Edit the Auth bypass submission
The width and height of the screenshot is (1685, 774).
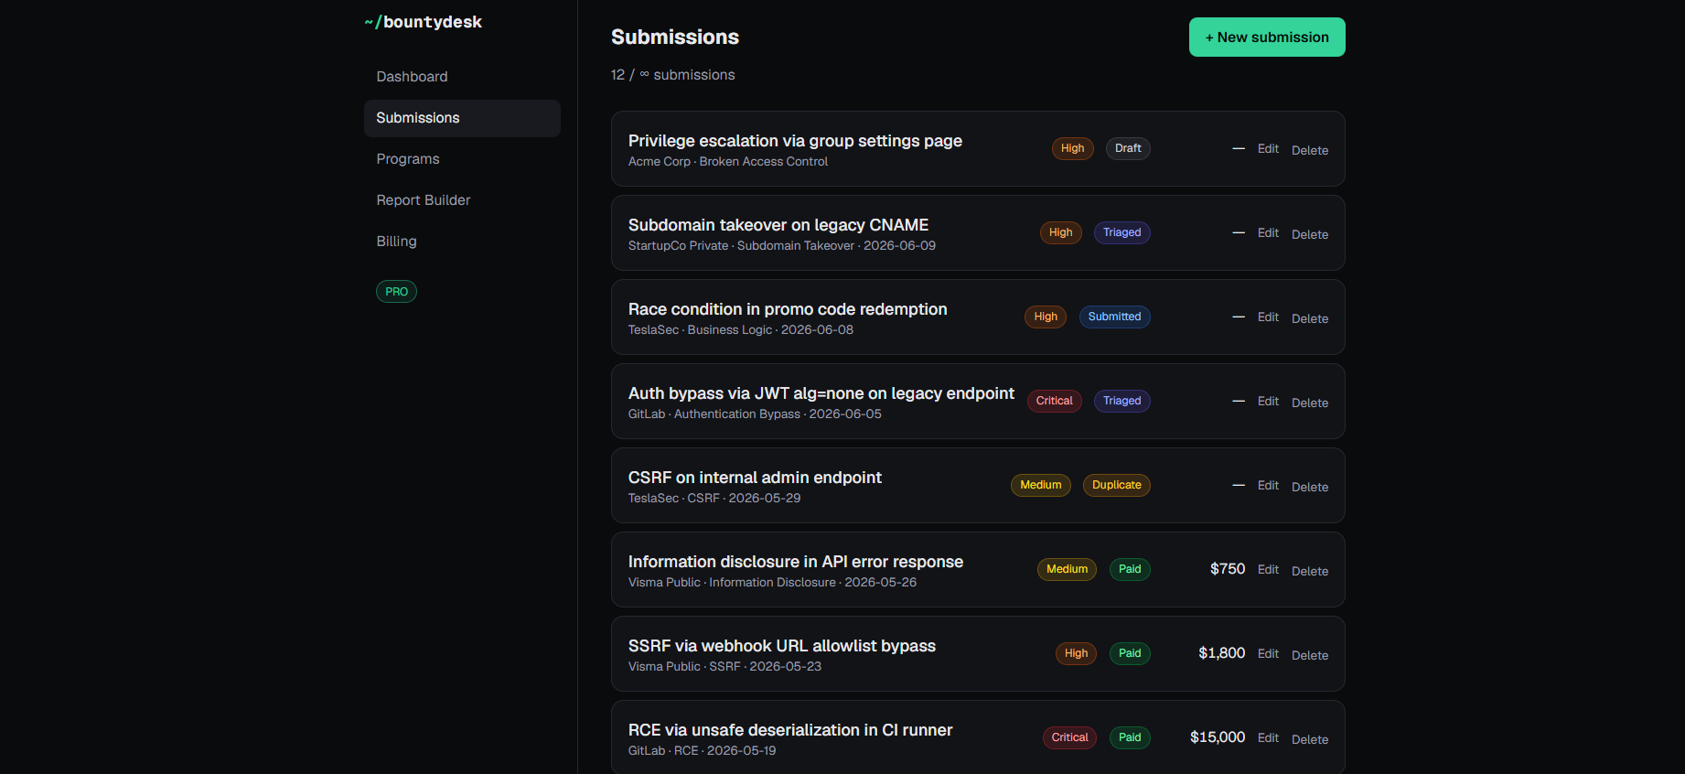click(x=1268, y=401)
